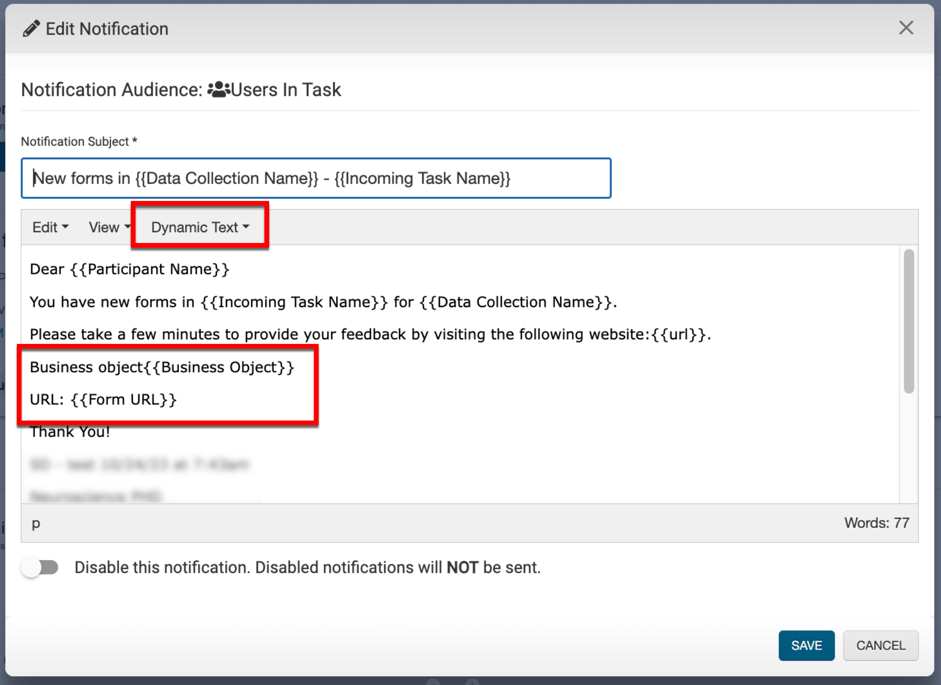Click the Thank You! line in the editor
Viewport: 941px width, 685px height.
pyautogui.click(x=70, y=432)
